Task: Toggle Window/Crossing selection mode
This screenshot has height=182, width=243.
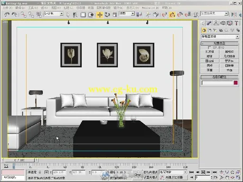Action: (91, 15)
